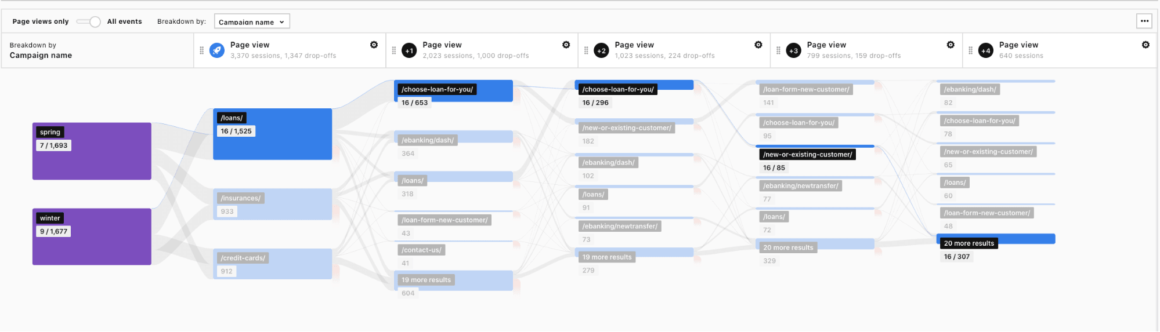Click the '/loans/' blue node in first step
The width and height of the screenshot is (1160, 332).
(x=272, y=134)
